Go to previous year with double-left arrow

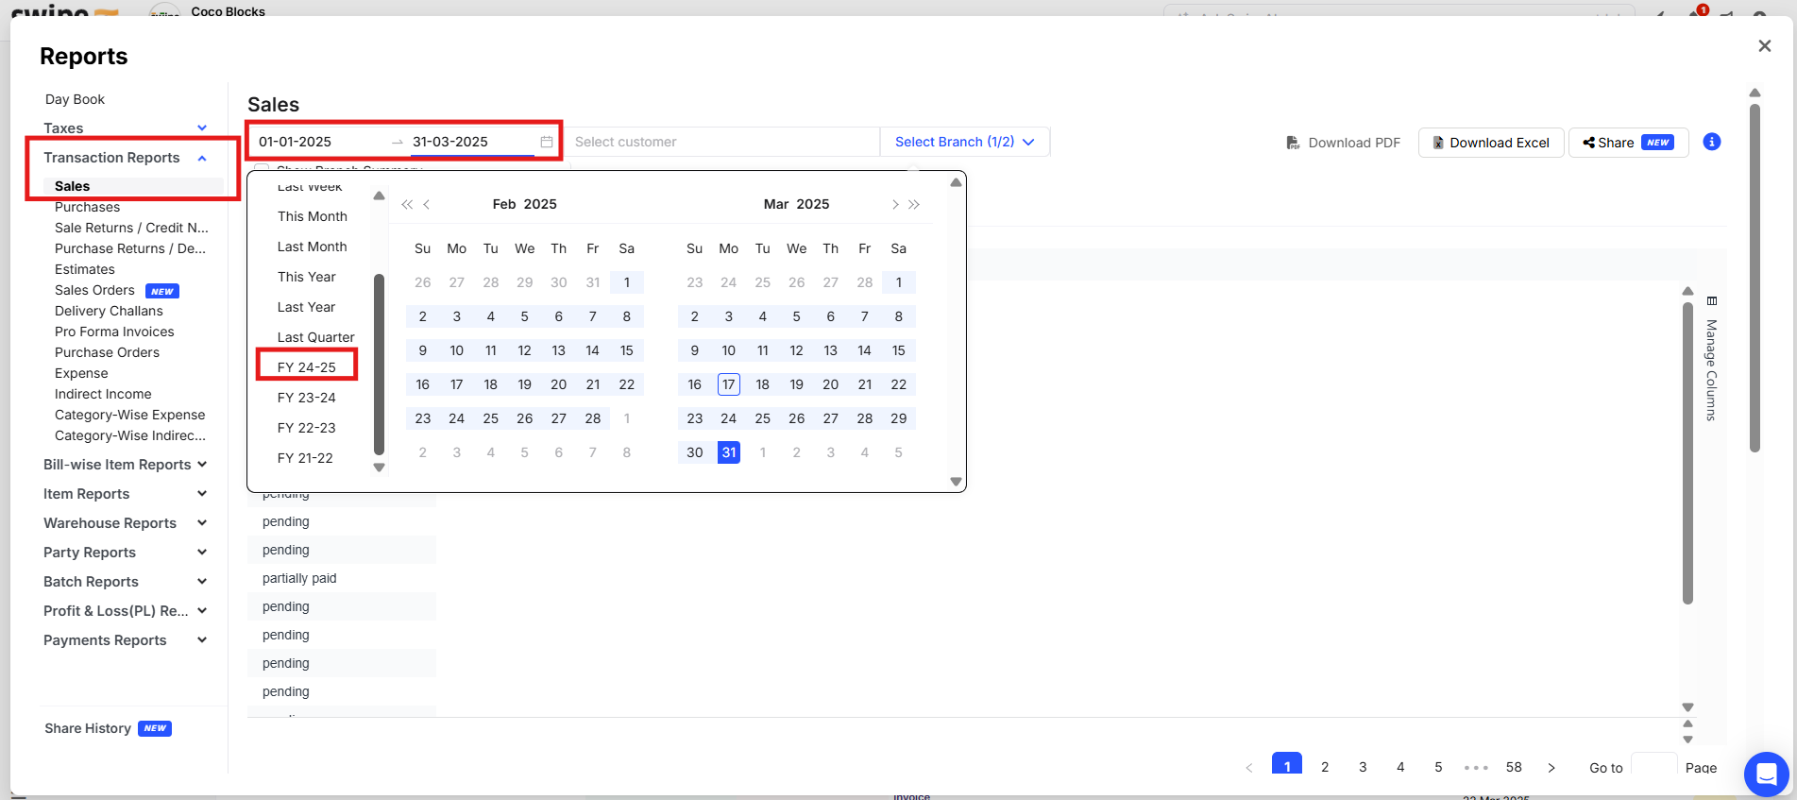click(407, 204)
